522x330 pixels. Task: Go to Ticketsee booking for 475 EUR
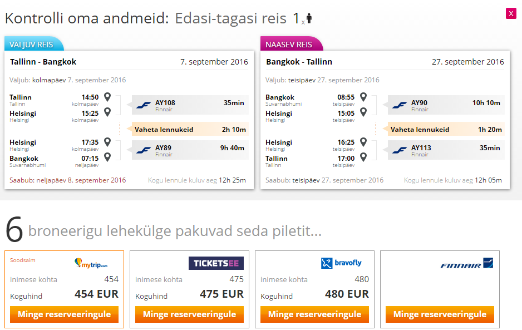pos(189,314)
